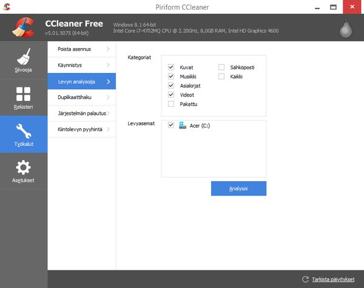This screenshot has width=364, height=288.
Task: Select the Levyn analysoija menu item
Action: pyautogui.click(x=82, y=81)
